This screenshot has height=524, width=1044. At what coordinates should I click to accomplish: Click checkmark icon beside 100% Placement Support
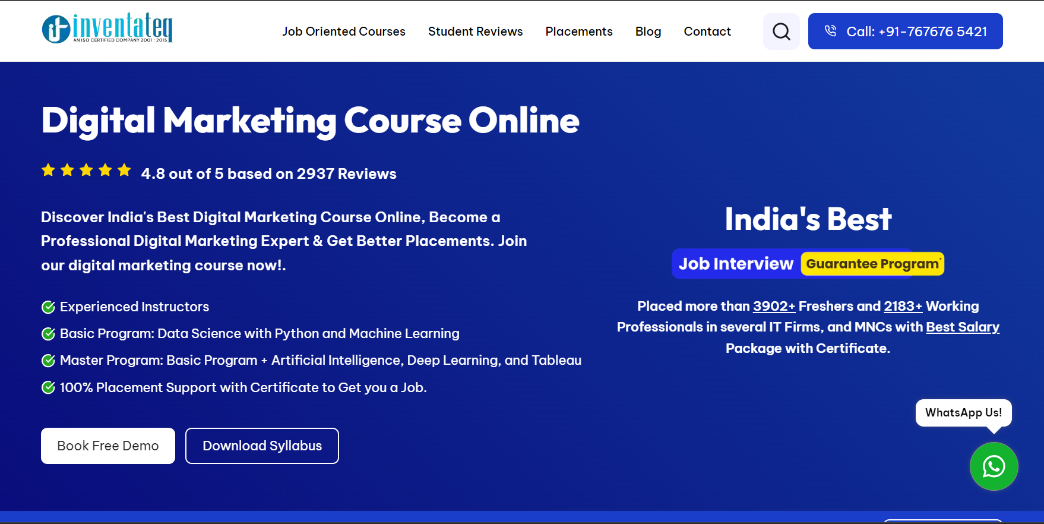pos(48,388)
